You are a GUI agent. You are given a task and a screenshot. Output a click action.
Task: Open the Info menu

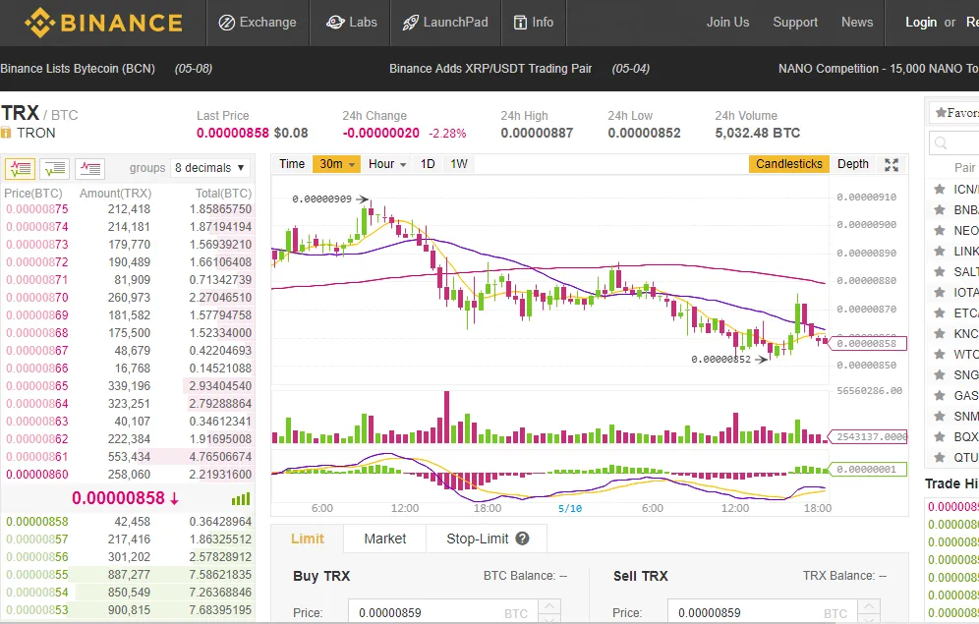pyautogui.click(x=533, y=23)
